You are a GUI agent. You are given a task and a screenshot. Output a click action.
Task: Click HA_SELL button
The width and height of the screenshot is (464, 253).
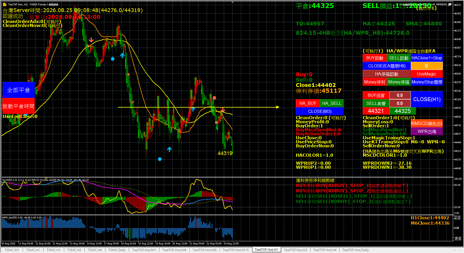point(332,103)
